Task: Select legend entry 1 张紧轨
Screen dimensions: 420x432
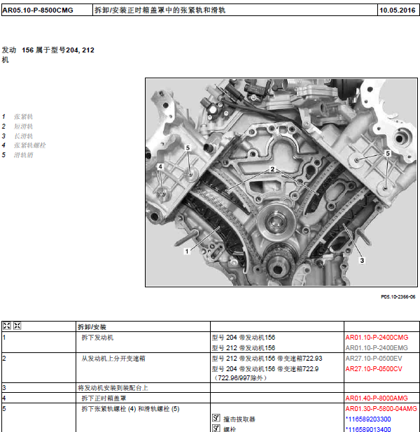Action: pos(17,117)
